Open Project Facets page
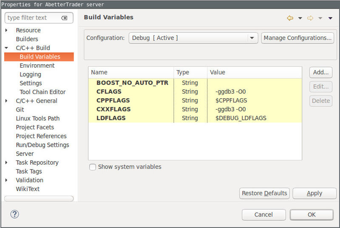The width and height of the screenshot is (340, 228). (35, 127)
